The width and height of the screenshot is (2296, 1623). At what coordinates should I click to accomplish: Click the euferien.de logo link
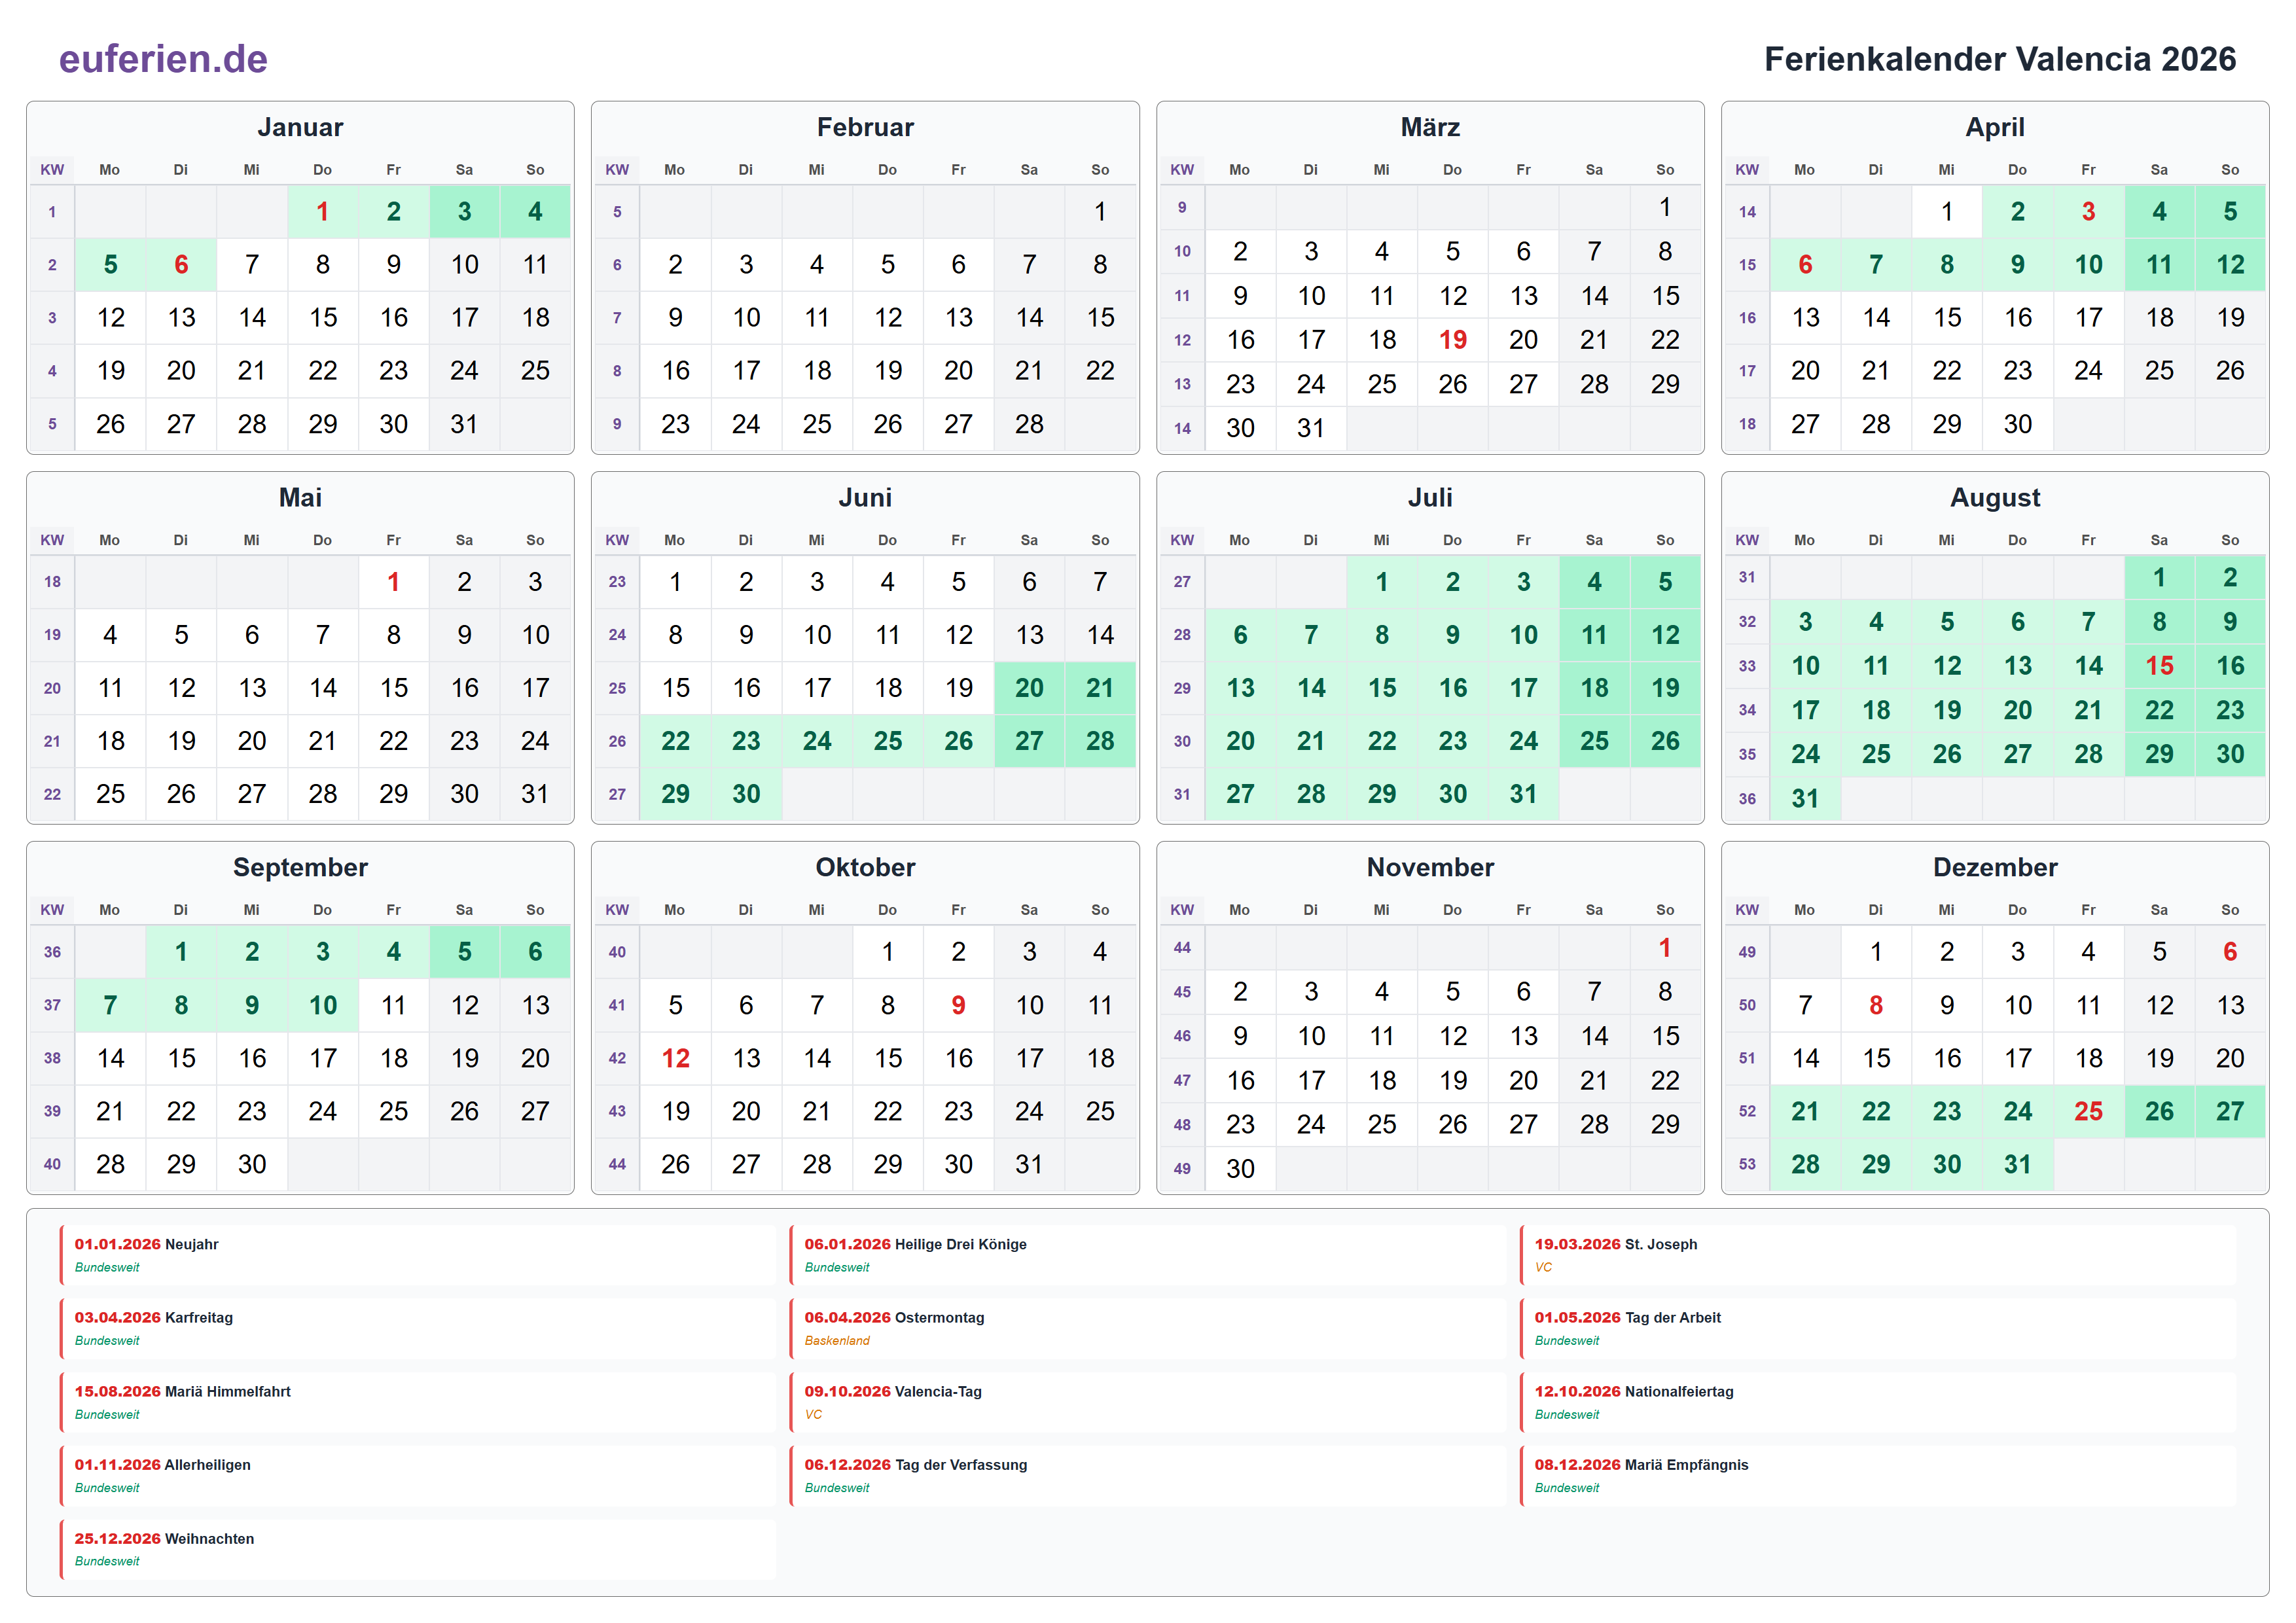pos(163,59)
